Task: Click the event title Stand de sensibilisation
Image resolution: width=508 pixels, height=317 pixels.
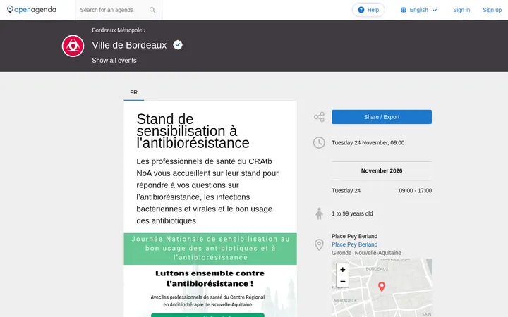Action: 193,131
